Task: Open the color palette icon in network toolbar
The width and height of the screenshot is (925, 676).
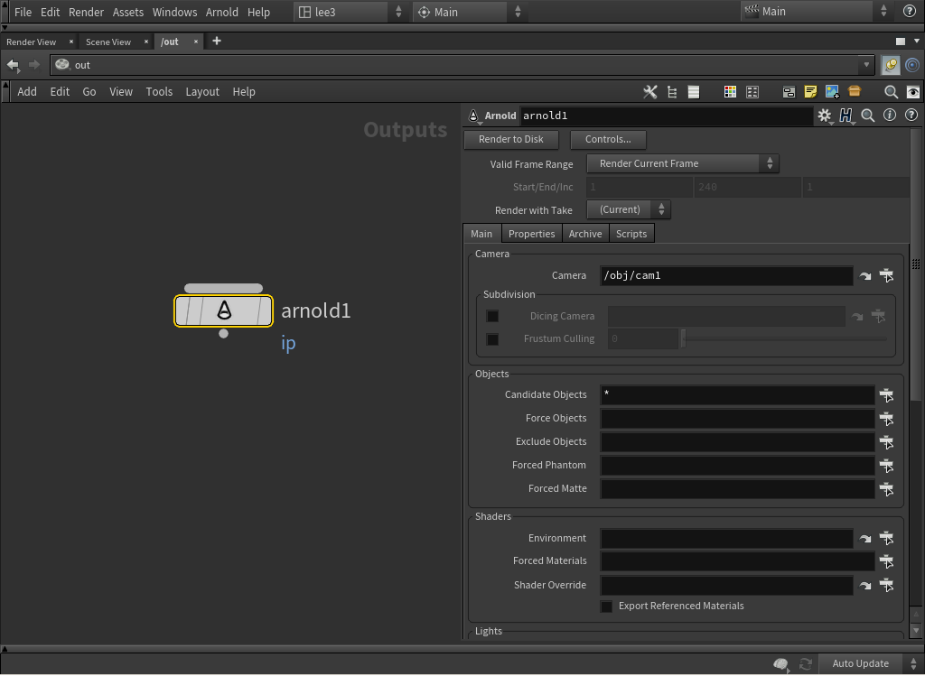Action: coord(730,91)
